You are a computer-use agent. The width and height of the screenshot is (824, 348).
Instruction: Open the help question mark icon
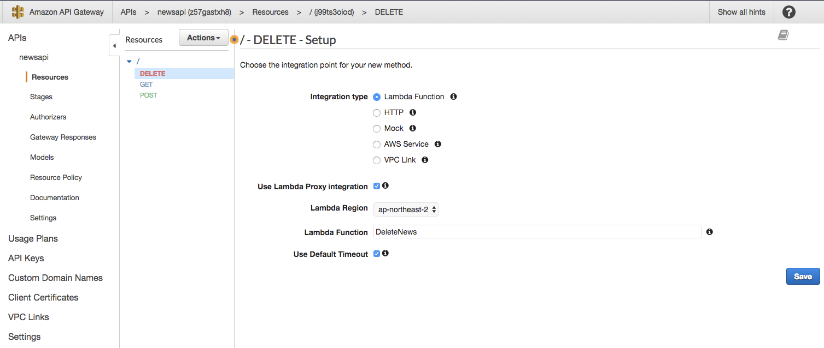pos(789,12)
